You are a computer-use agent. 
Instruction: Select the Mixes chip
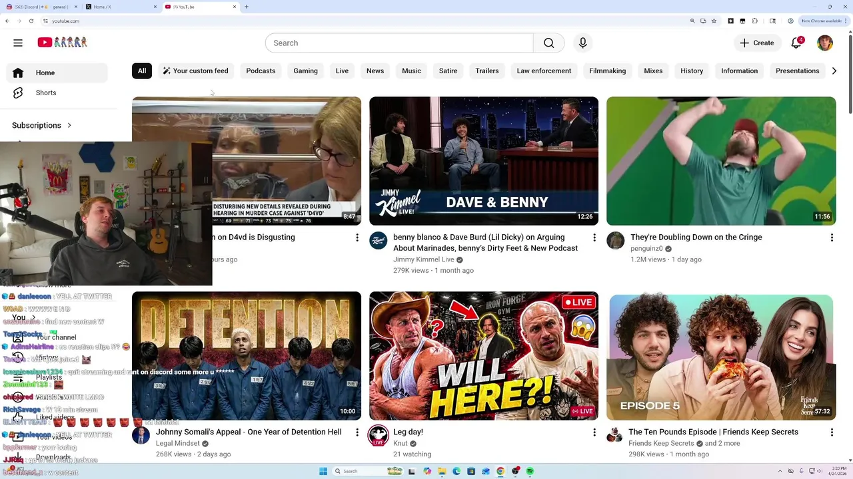tap(653, 71)
